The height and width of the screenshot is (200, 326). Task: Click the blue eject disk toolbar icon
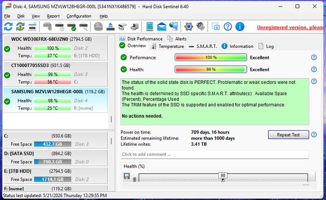[x=110, y=26]
